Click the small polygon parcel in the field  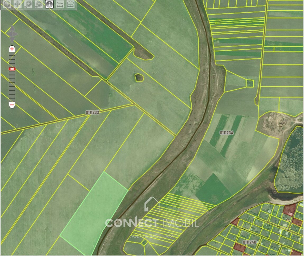[x=139, y=78]
